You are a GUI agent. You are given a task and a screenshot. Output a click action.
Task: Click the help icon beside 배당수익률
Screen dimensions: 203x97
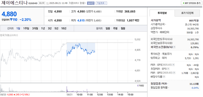click(164, 77)
